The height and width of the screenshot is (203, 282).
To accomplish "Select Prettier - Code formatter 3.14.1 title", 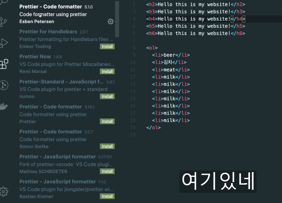I will [51, 107].
